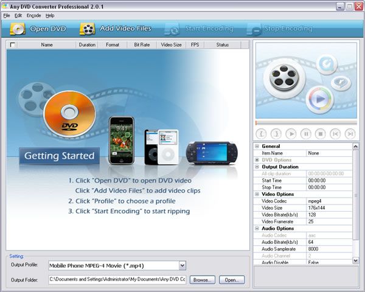Click the Video Size value 176x144
Image resolution: width=365 pixels, height=292 pixels.
pos(316,208)
